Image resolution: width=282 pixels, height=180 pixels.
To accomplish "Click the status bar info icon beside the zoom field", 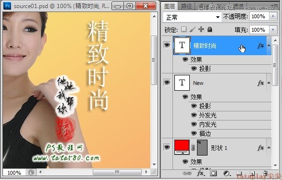I will (x=31, y=173).
